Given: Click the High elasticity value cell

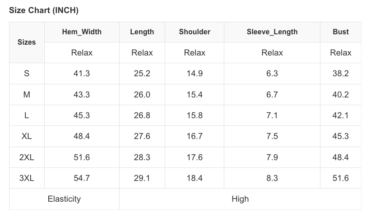Looking at the screenshot, I should pyautogui.click(x=240, y=199).
